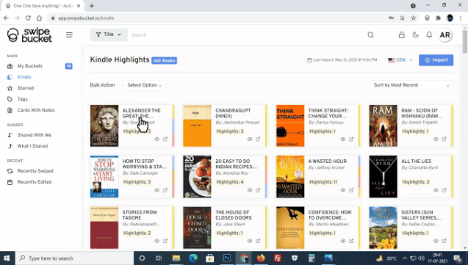
Task: Open the AR profile avatar
Action: pos(444,35)
